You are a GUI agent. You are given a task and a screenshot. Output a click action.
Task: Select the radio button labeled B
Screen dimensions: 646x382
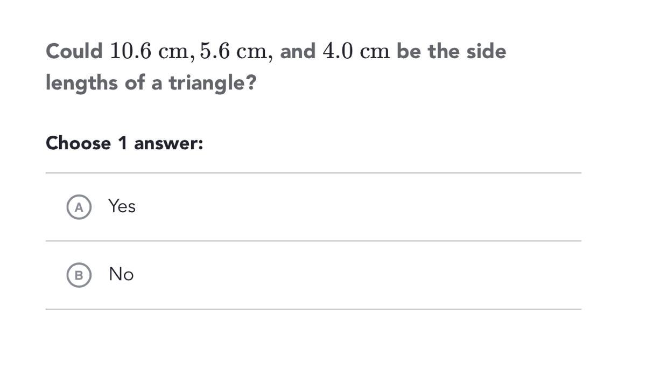tap(79, 275)
